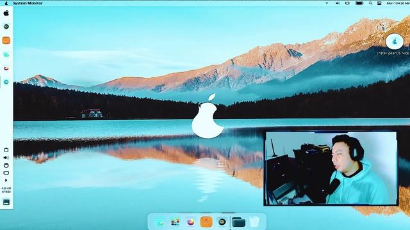Open the apple-logo launcher in left panel
Viewport: 410px width, 230px height.
click(6, 13)
